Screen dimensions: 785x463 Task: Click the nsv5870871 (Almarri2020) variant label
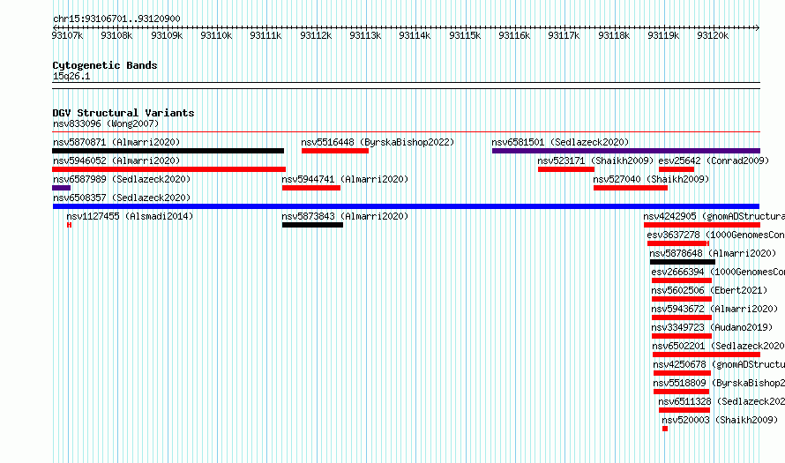click(116, 142)
